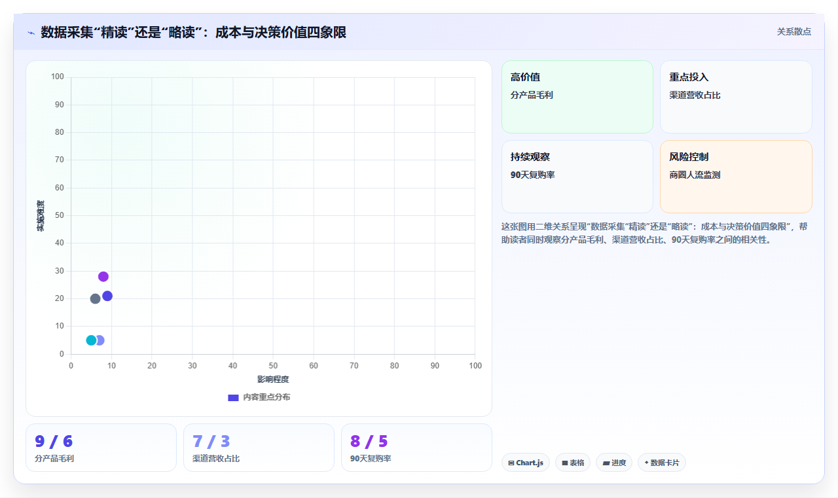Image resolution: width=838 pixels, height=498 pixels.
Task: Open the 高价值 quadrant card
Action: pos(577,97)
